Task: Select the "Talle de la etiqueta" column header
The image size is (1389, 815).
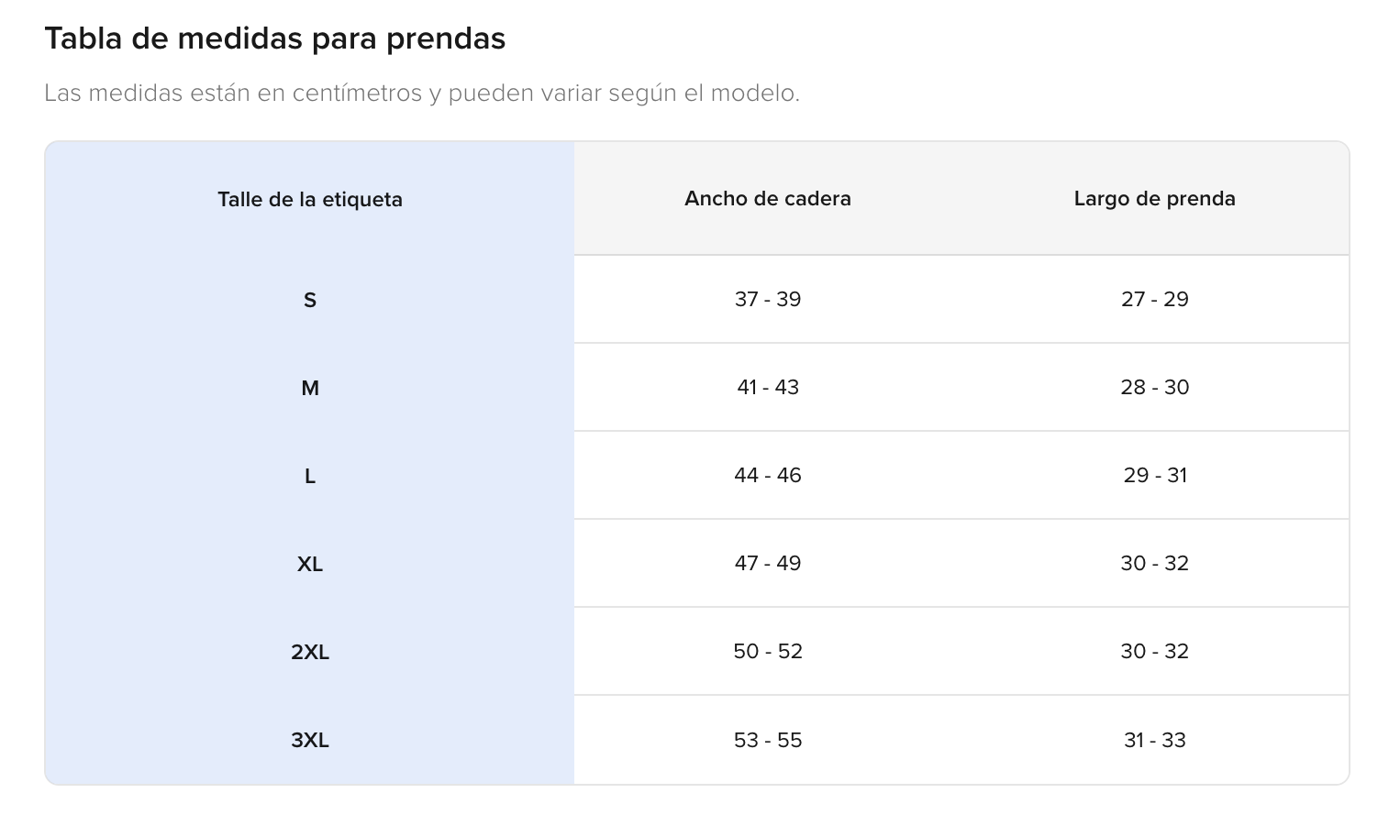Action: pyautogui.click(x=310, y=199)
